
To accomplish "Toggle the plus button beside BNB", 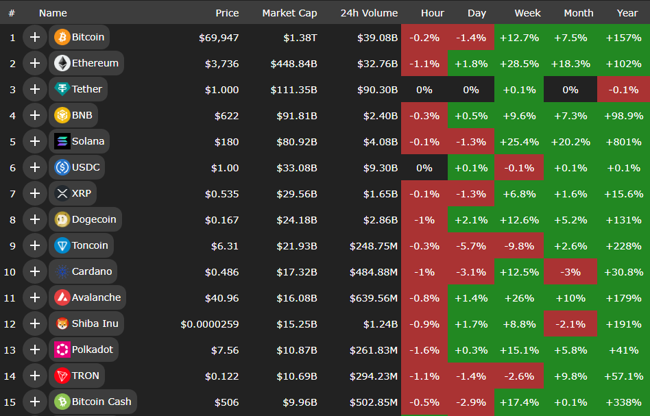I will click(x=34, y=115).
